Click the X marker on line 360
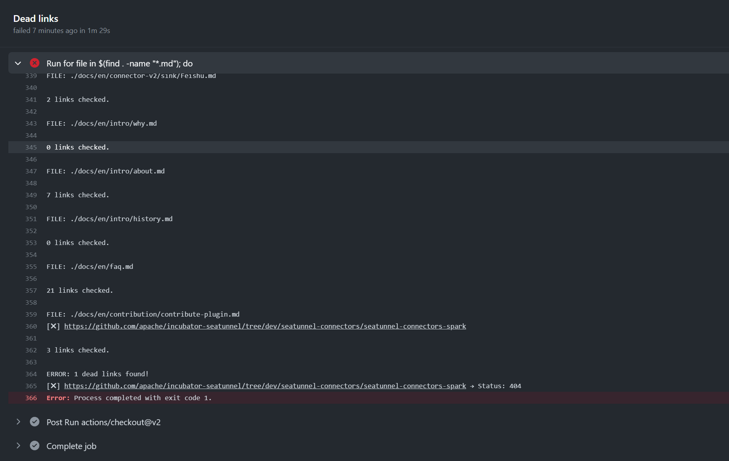This screenshot has width=729, height=461. click(53, 326)
